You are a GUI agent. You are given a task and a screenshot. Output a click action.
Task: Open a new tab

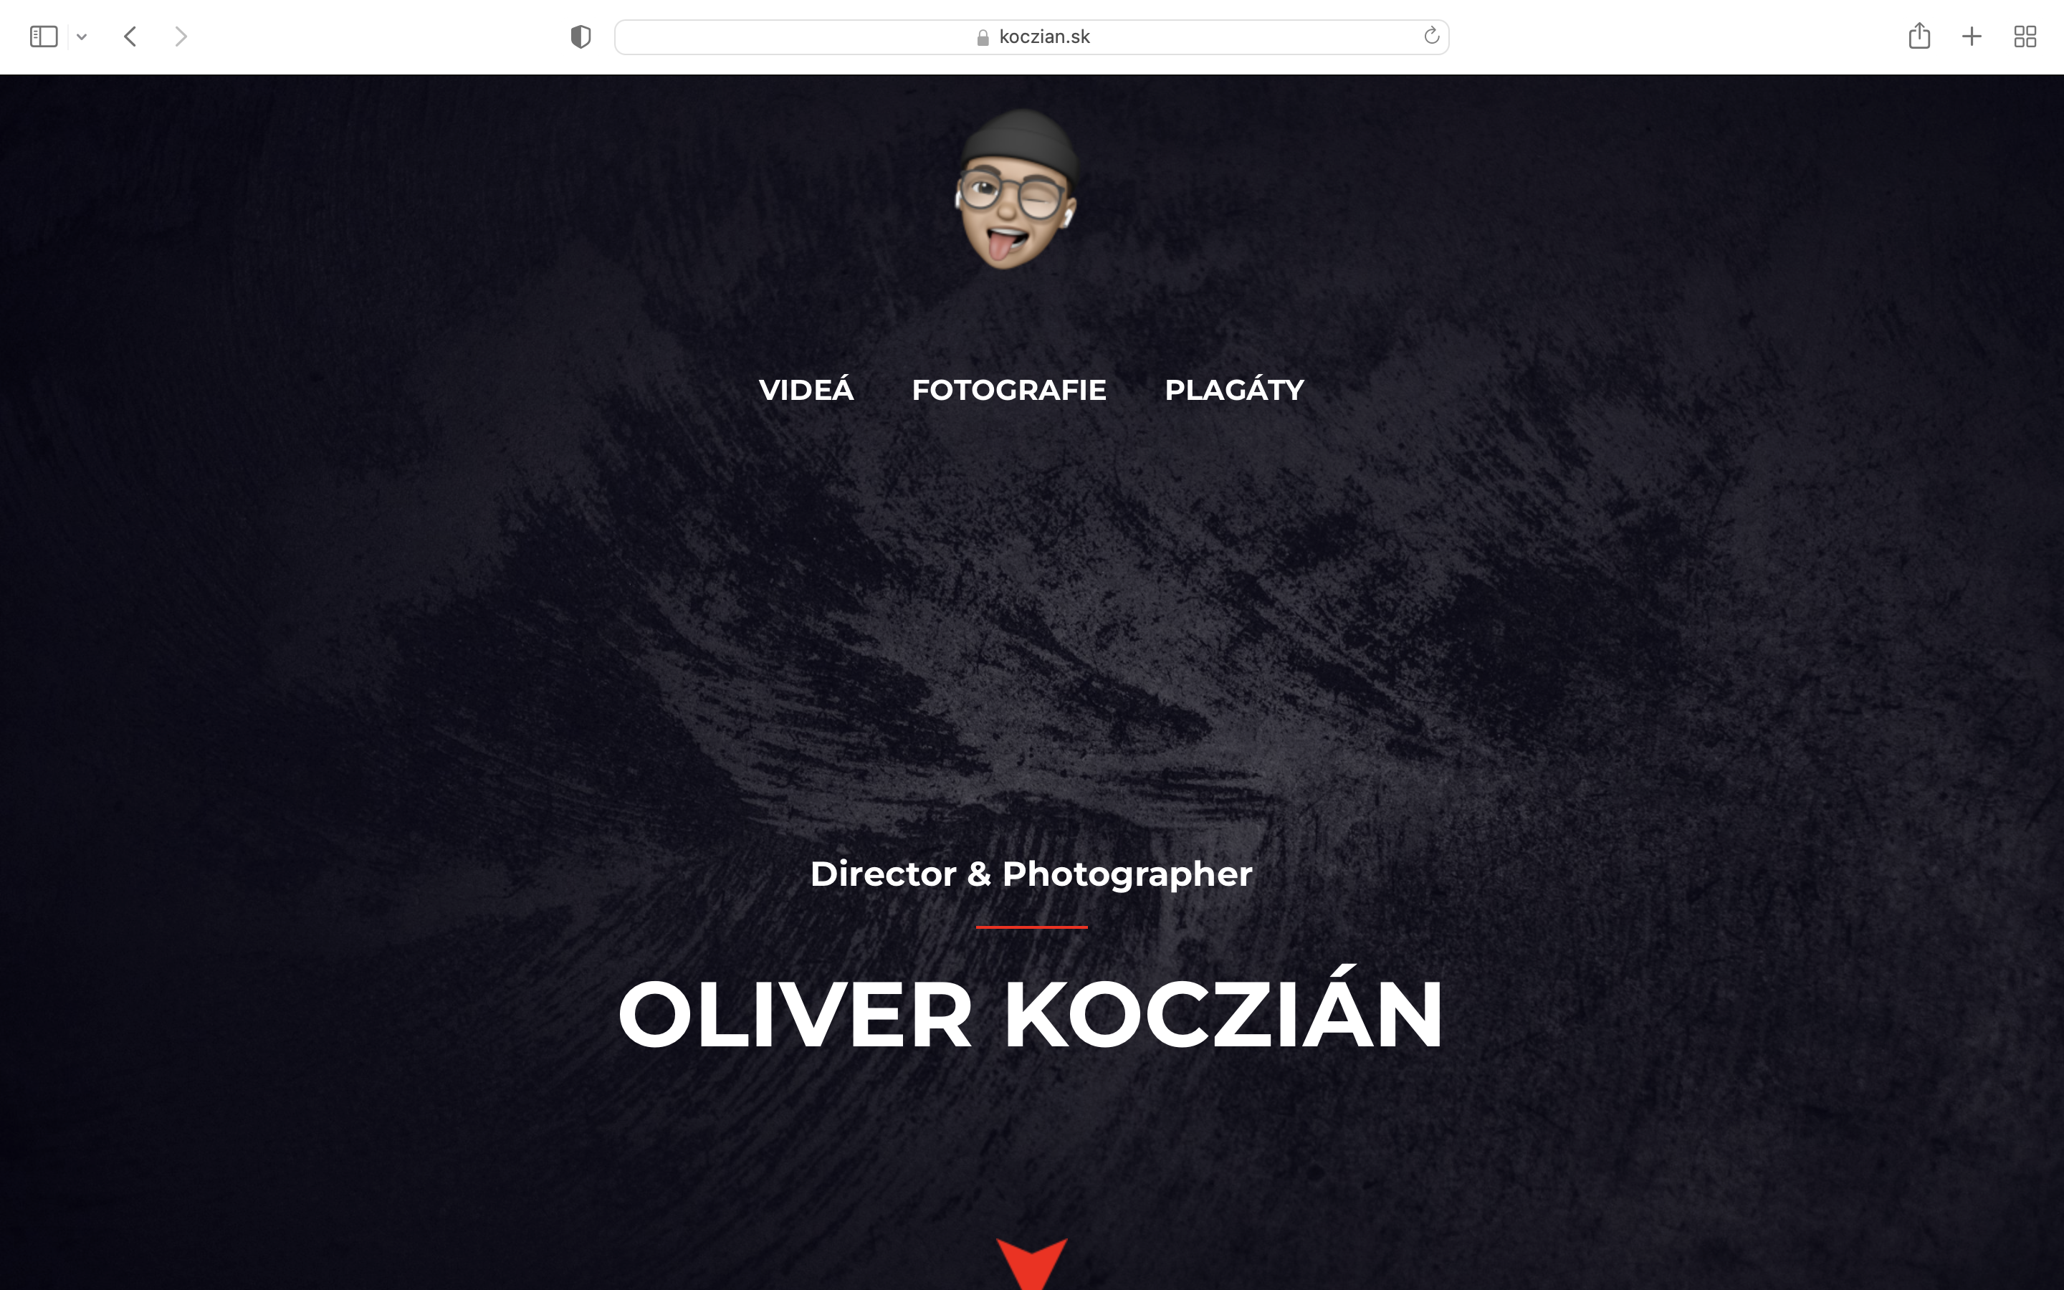point(1972,37)
